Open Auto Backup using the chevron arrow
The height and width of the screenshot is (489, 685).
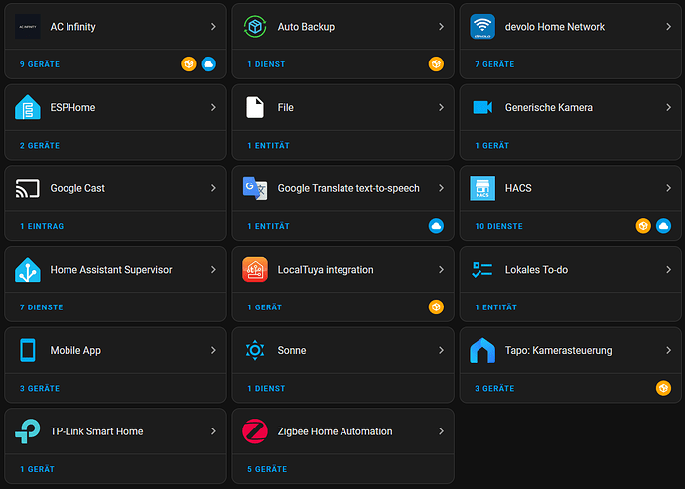(x=441, y=27)
